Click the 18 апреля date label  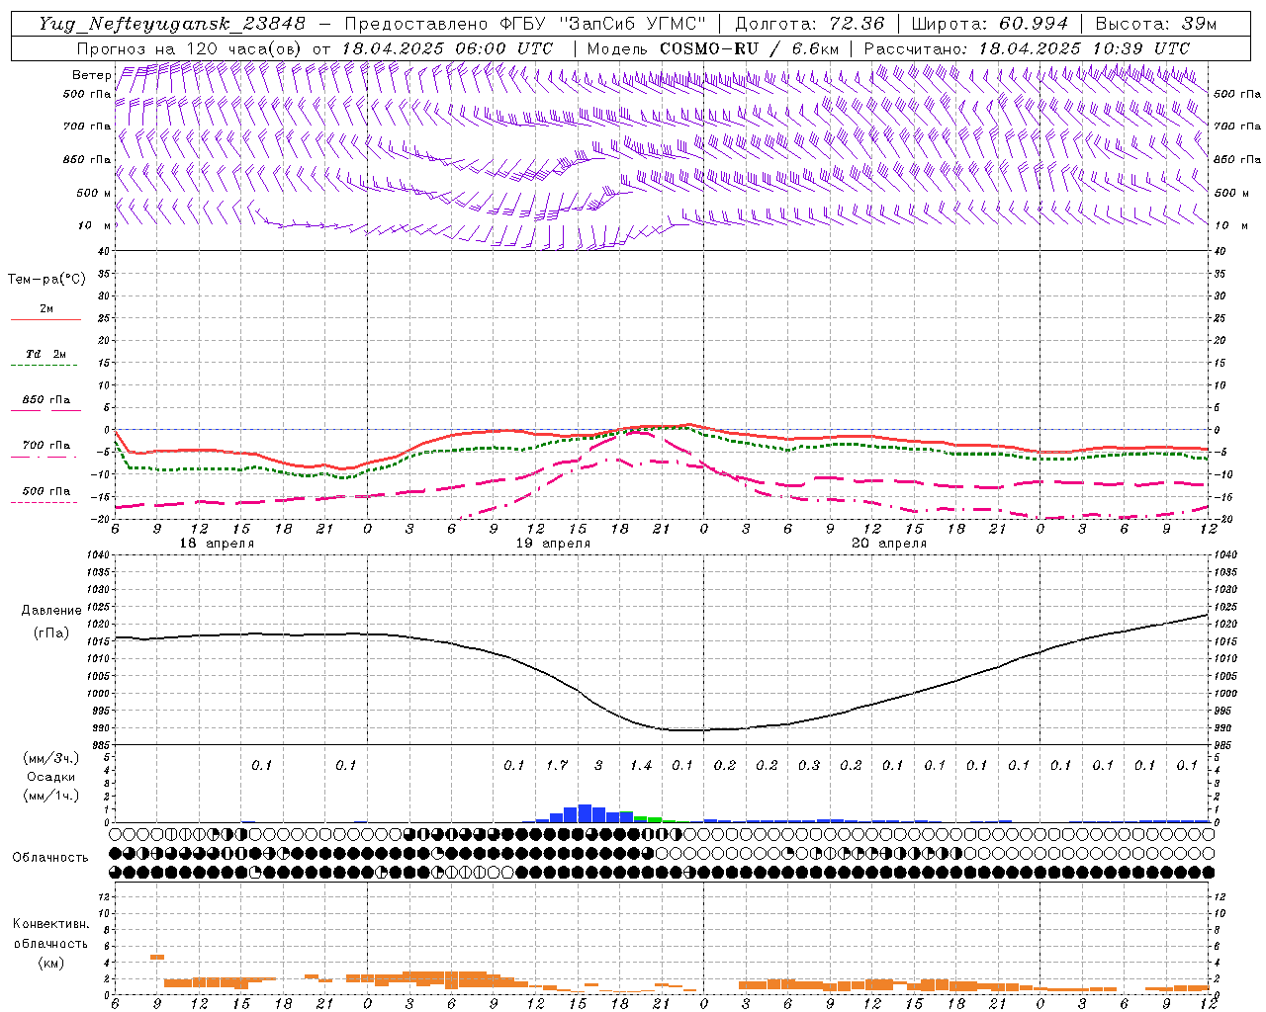pos(217,544)
